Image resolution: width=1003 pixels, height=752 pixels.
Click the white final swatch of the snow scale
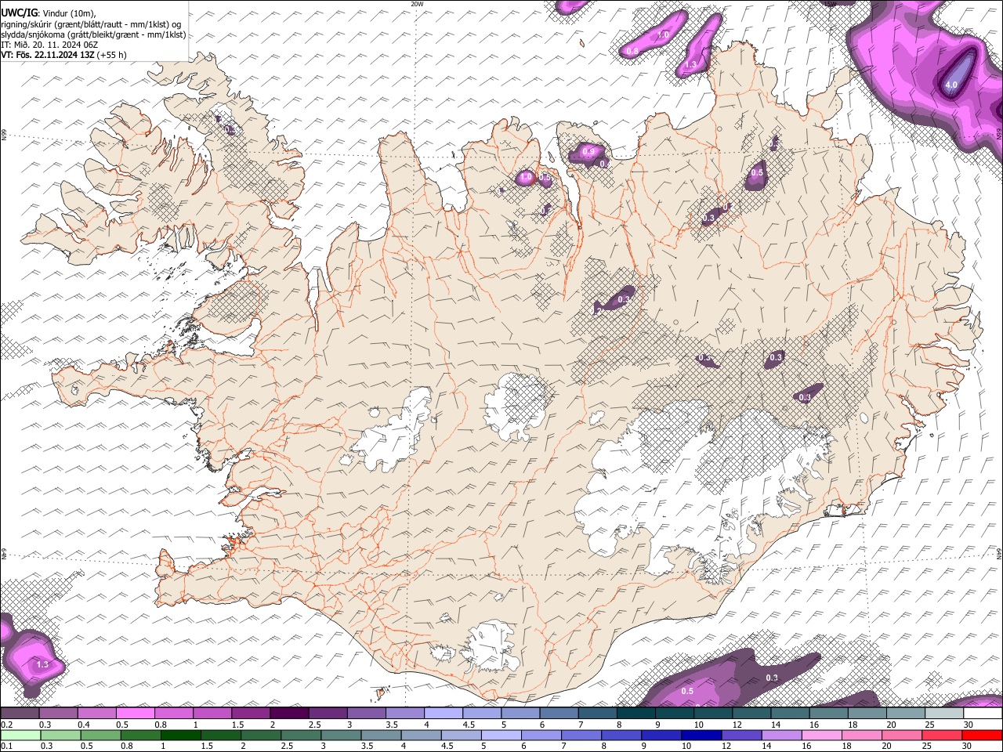click(983, 714)
